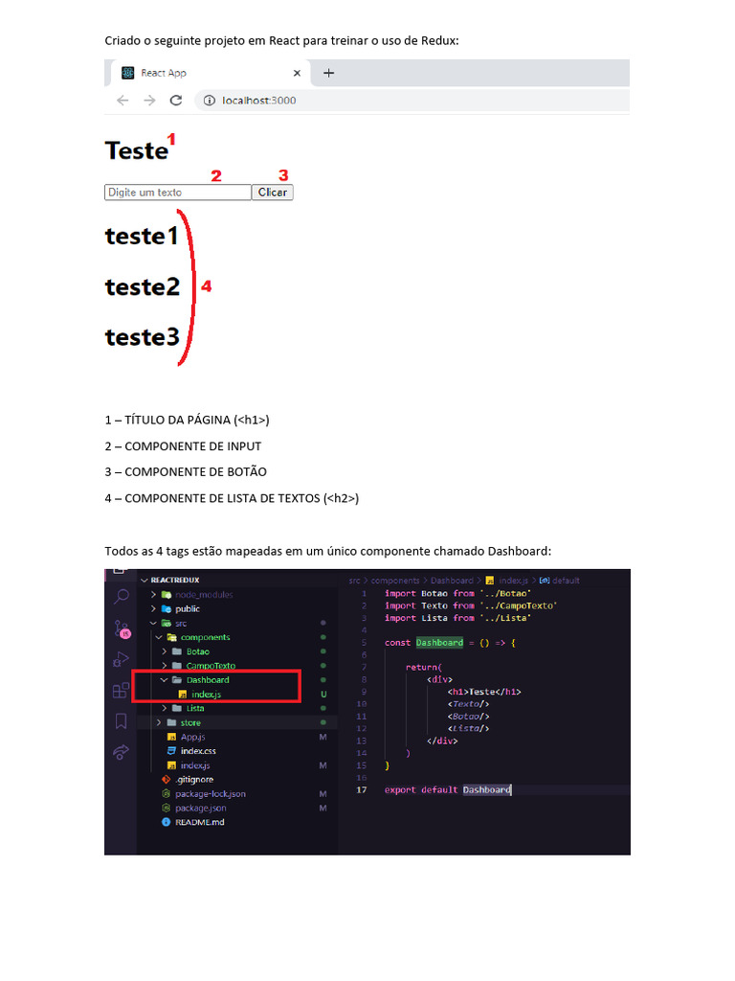Click the info icon of README.md

pos(166,822)
